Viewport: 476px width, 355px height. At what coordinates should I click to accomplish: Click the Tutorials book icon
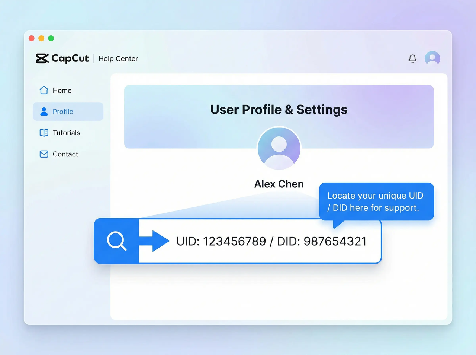coord(44,133)
